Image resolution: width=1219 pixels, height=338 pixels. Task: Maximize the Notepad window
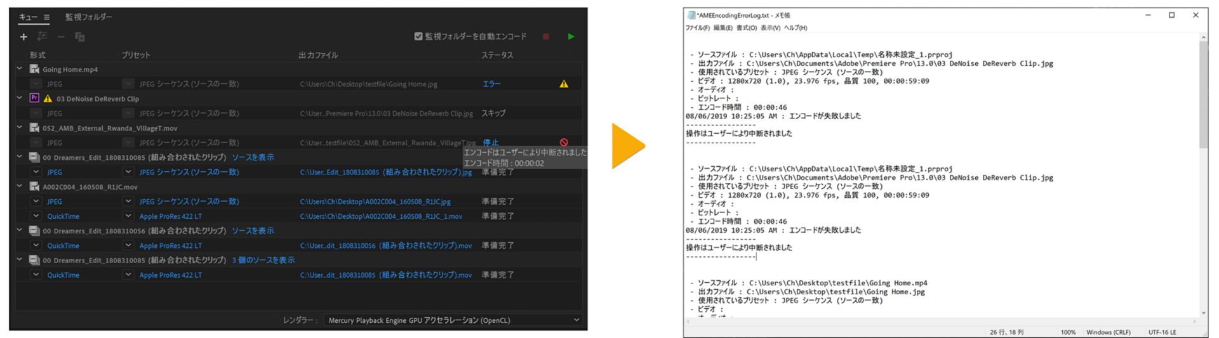click(x=1171, y=15)
